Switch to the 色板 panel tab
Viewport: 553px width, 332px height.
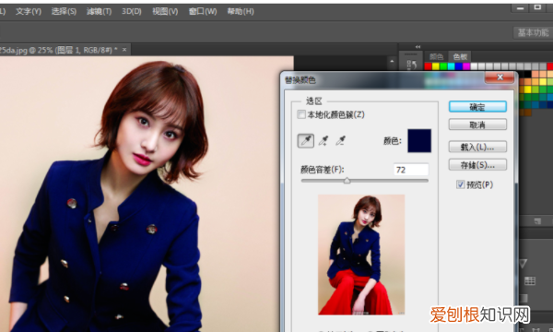(460, 56)
